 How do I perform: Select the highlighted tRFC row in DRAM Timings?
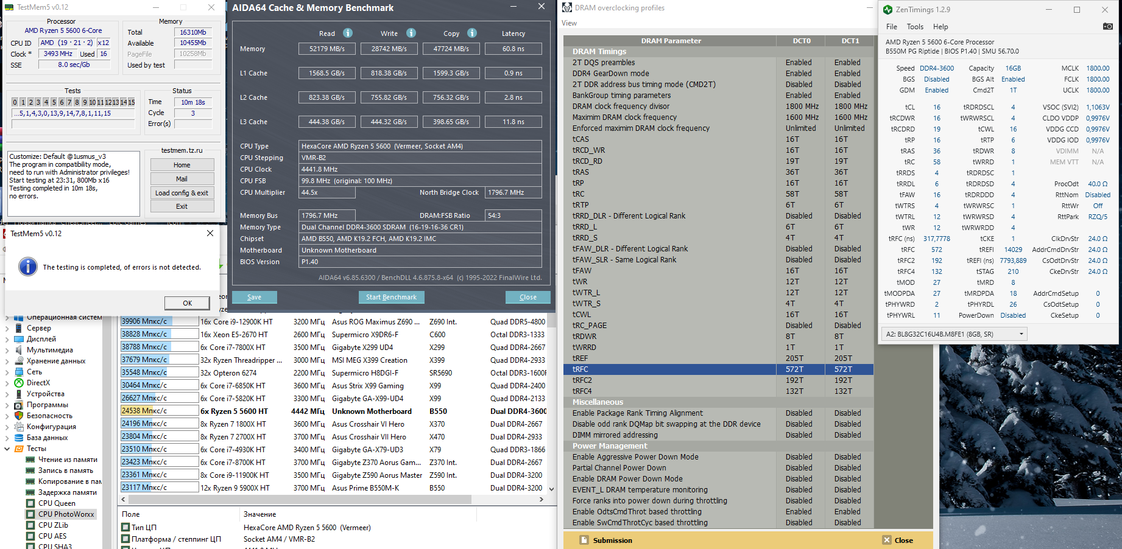(x=719, y=369)
